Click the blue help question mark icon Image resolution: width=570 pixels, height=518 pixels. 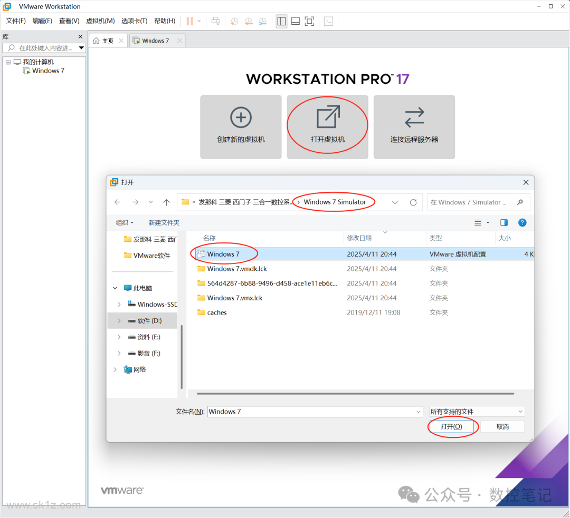coord(522,222)
